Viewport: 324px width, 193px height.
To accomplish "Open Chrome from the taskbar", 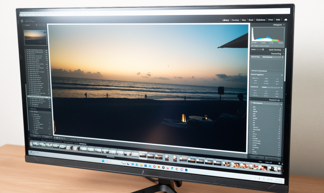I will (177, 169).
